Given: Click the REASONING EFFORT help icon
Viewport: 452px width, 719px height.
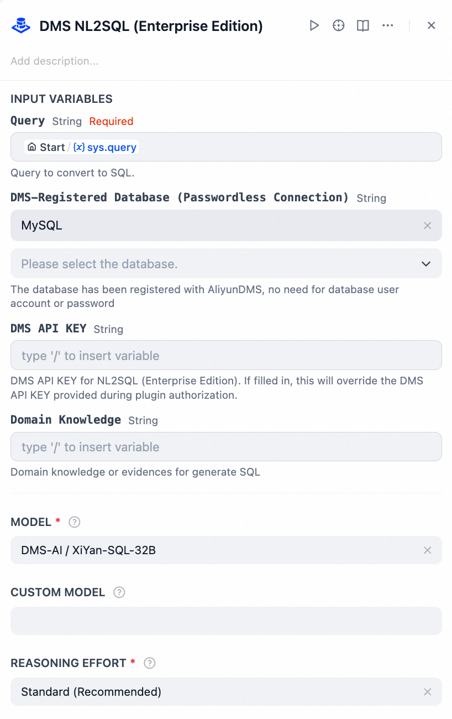Looking at the screenshot, I should click(150, 663).
